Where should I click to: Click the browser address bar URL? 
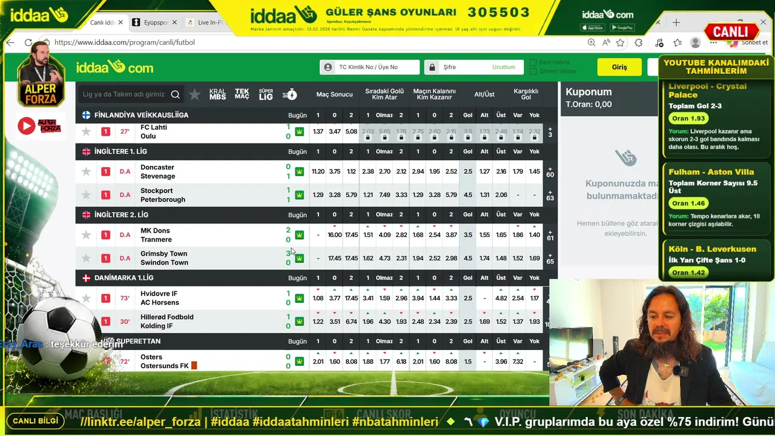(124, 42)
